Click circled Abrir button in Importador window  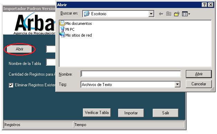pyautogui.click(x=19, y=49)
